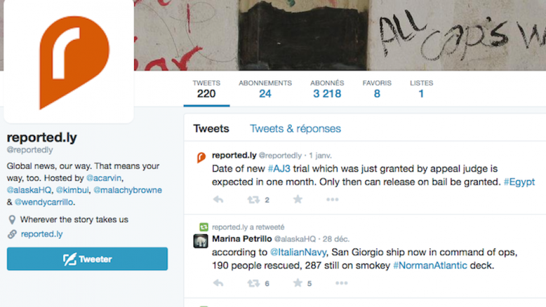
Task: Click reported.ly avatar icon on #AJ3 tweet
Action: click(x=201, y=157)
